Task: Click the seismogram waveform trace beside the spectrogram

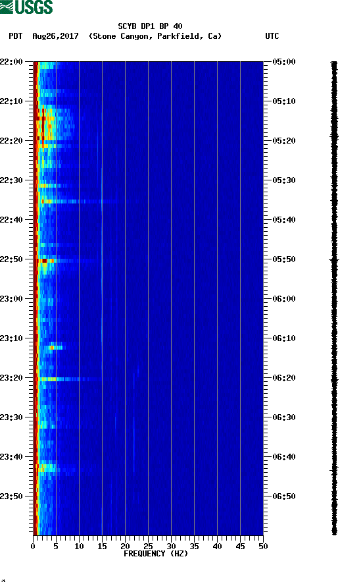Action: click(334, 298)
